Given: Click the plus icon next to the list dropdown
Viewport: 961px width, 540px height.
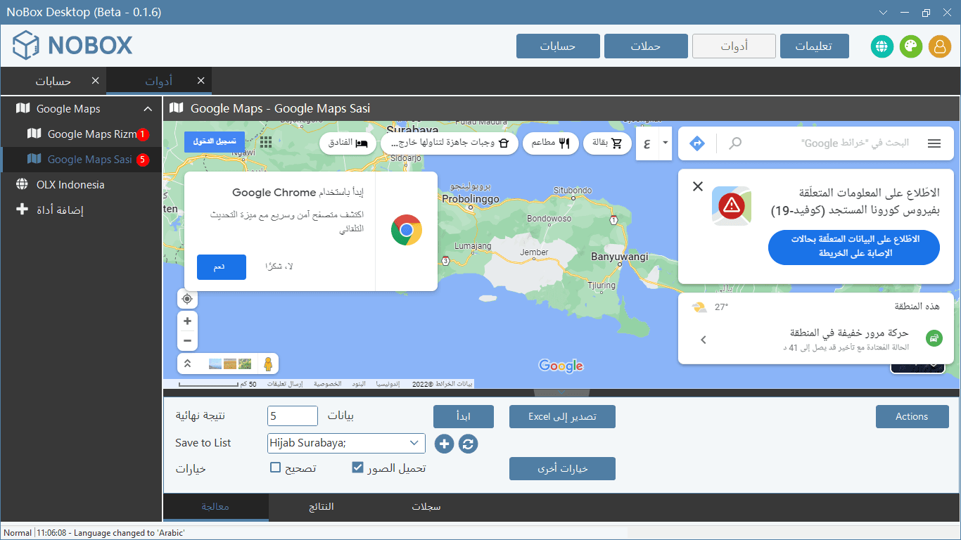Looking at the screenshot, I should coord(444,444).
